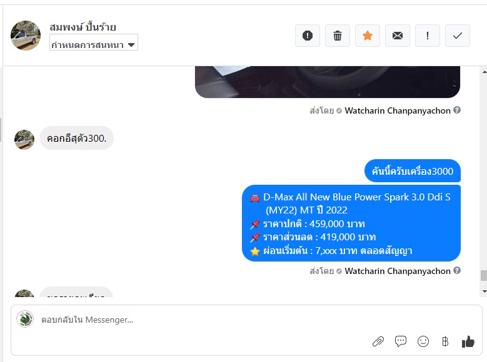Click the Watcharin Chanpanyachon name below D-Max message
This screenshot has height=362, width=487.
397,271
